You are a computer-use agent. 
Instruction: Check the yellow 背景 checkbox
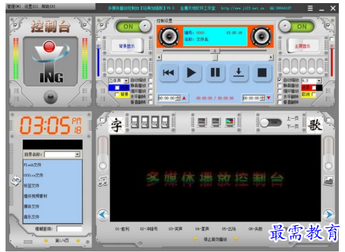(117, 94)
